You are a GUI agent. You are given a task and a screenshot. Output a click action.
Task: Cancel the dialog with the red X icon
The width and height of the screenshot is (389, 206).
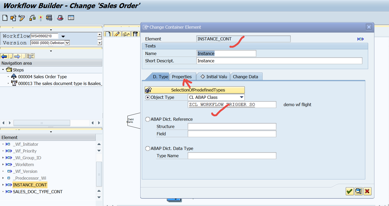[x=367, y=191]
